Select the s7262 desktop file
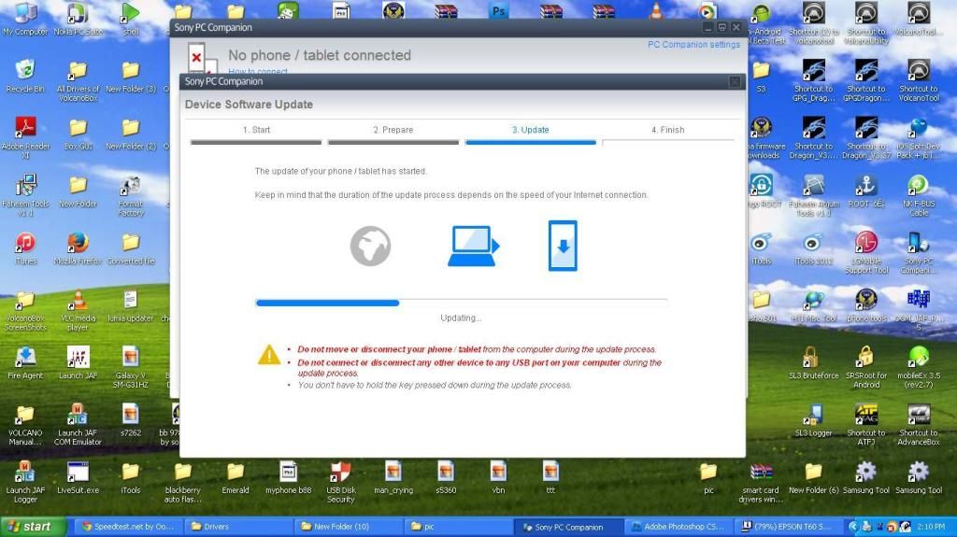Screen dimensions: 957x537 131,420
